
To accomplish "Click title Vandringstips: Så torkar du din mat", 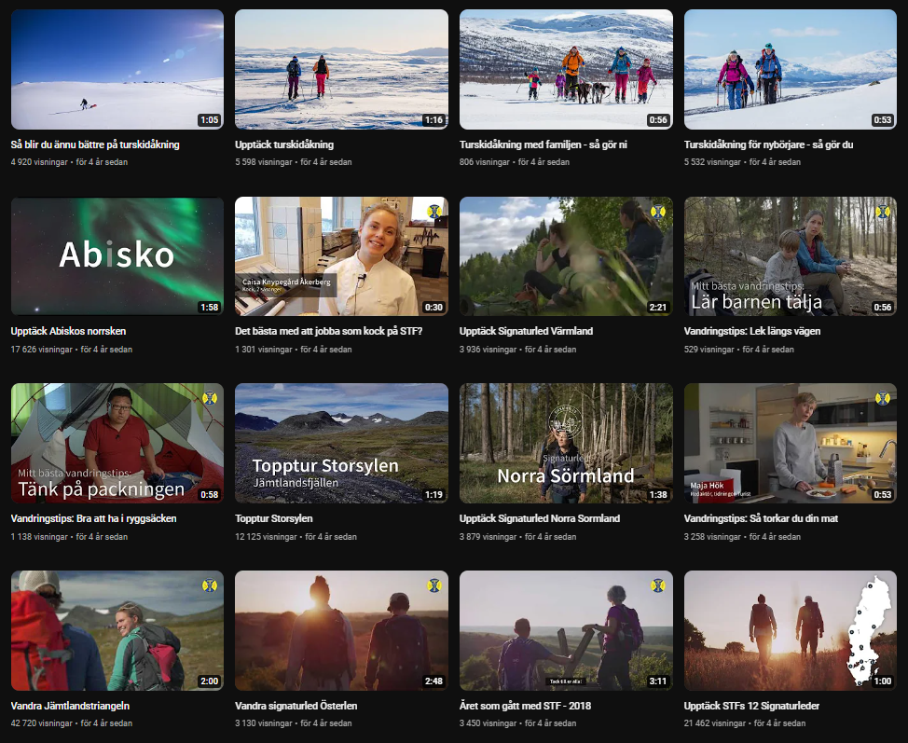I will (761, 518).
